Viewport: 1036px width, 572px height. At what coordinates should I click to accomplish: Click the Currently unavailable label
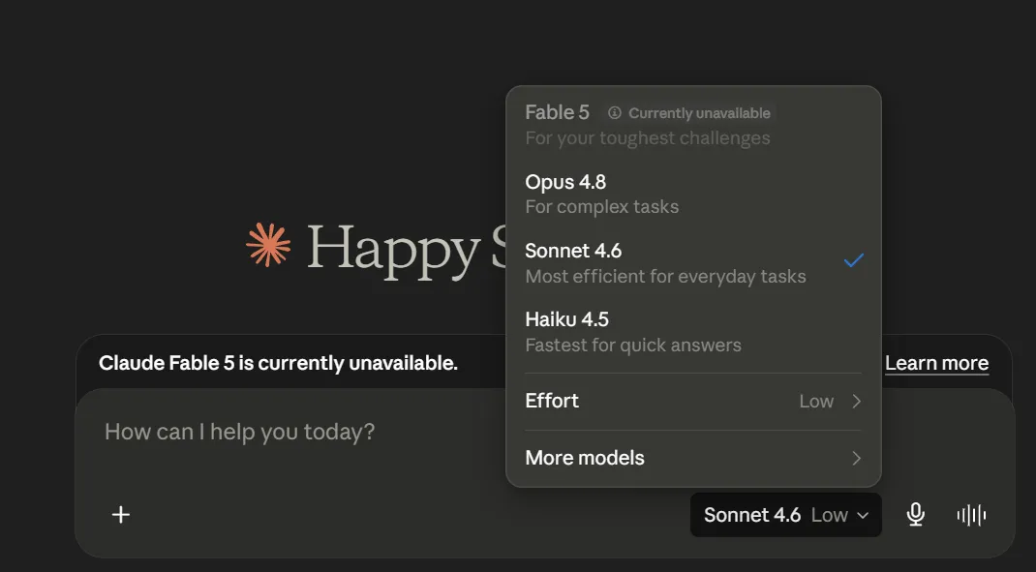tap(699, 113)
